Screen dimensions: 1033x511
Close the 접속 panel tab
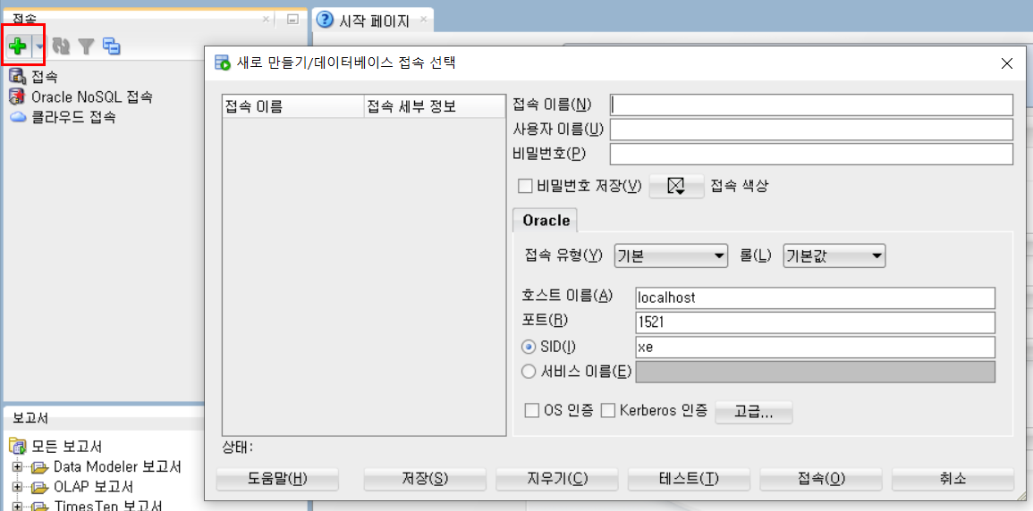(267, 20)
